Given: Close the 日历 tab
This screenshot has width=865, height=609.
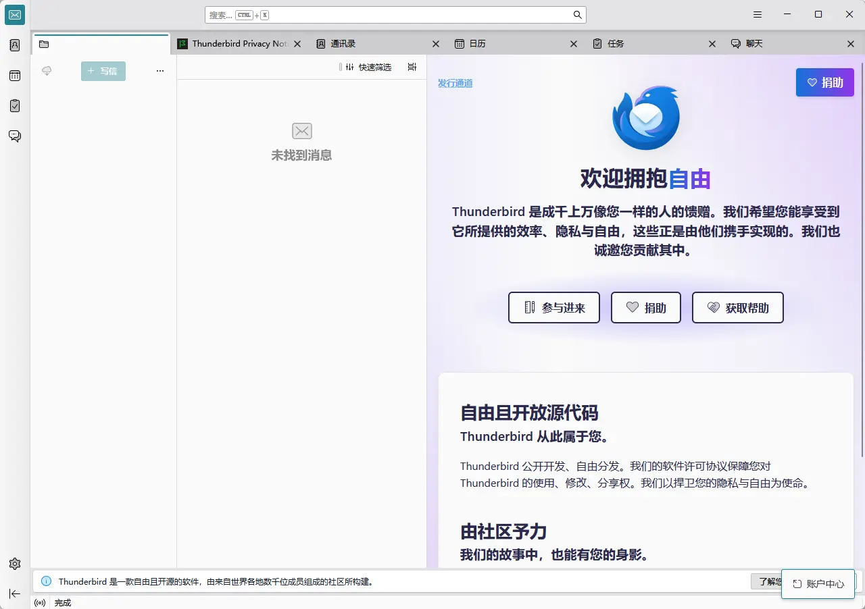Looking at the screenshot, I should pos(574,44).
